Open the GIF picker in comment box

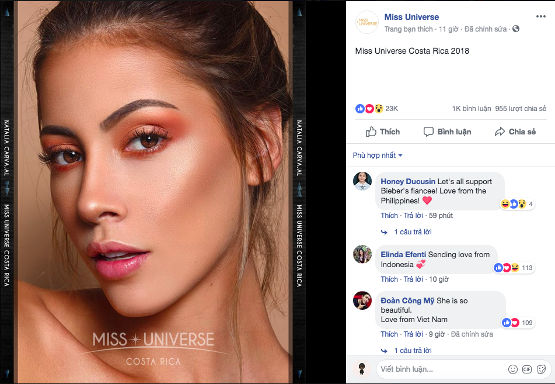click(527, 369)
